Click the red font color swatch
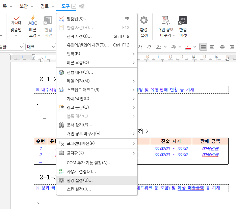The image size is (236, 209). pos(188,47)
